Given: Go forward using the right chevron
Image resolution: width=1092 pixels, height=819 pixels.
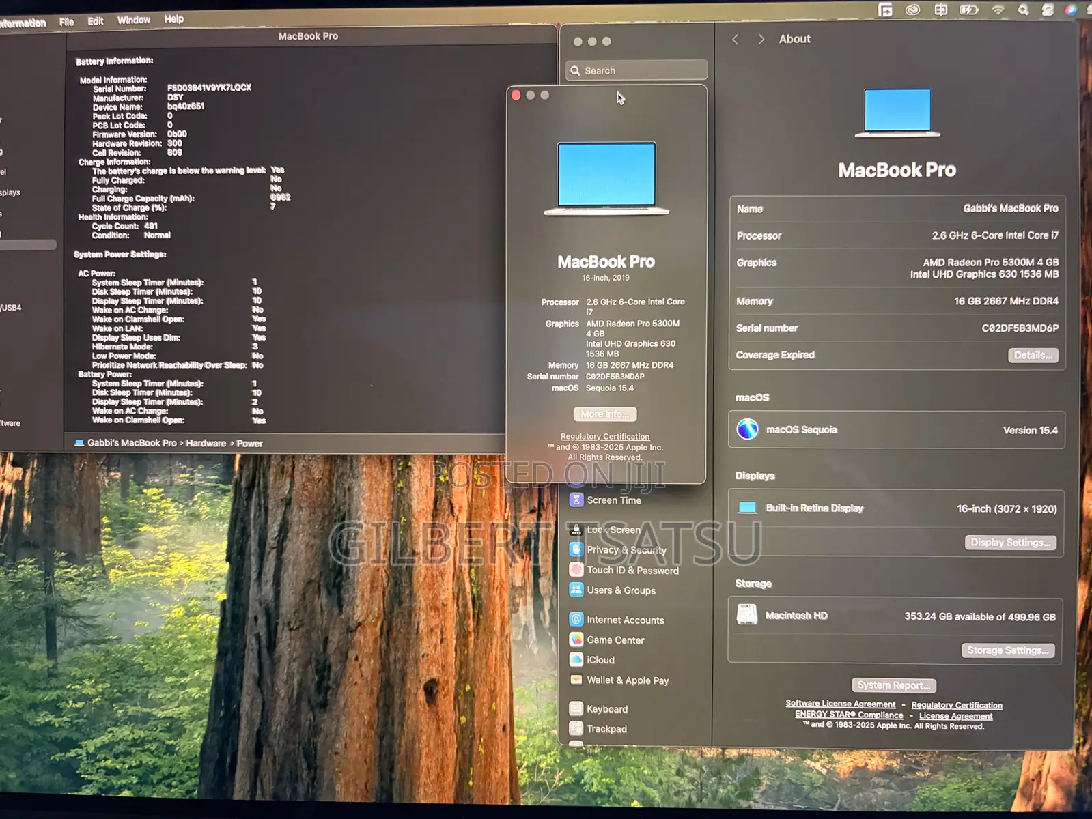Looking at the screenshot, I should click(761, 40).
